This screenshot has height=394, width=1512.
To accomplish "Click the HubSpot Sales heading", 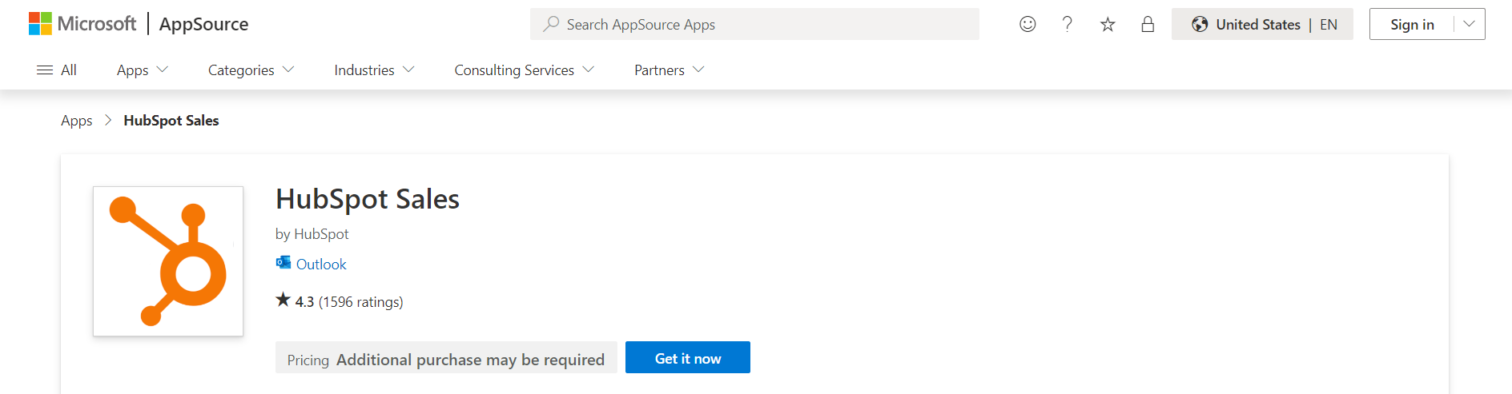I will click(x=368, y=199).
